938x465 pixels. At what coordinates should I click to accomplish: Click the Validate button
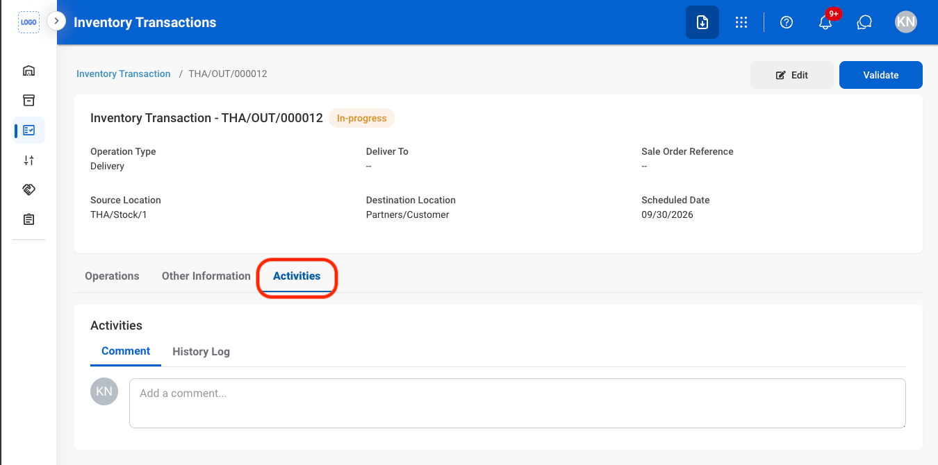[881, 75]
